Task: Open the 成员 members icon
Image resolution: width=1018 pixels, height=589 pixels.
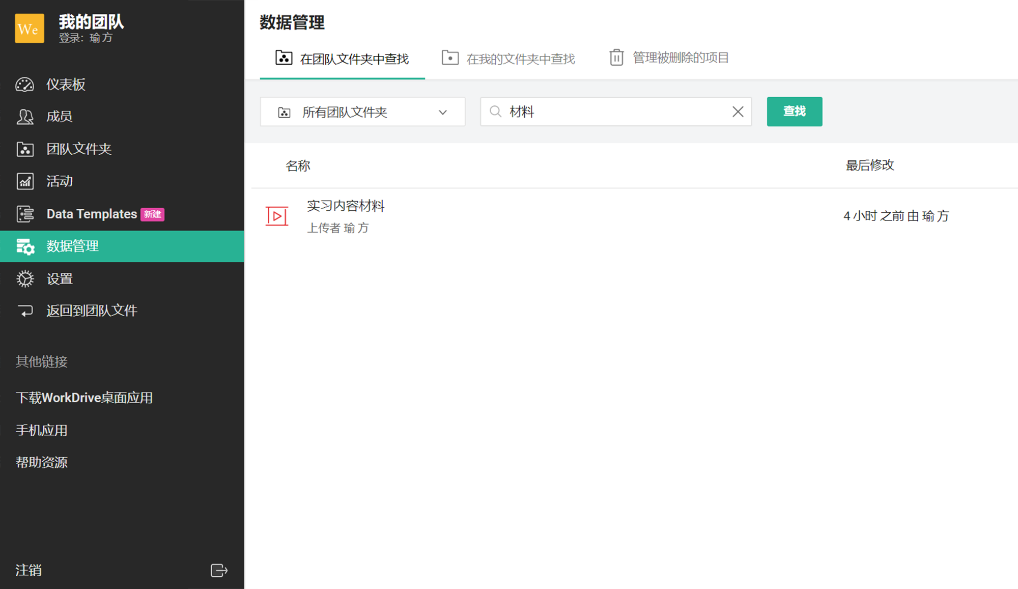Action: tap(24, 117)
